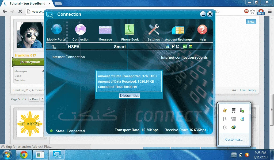Toggle the hidden tray icons arrow
The width and height of the screenshot is (274, 160).
234,155
